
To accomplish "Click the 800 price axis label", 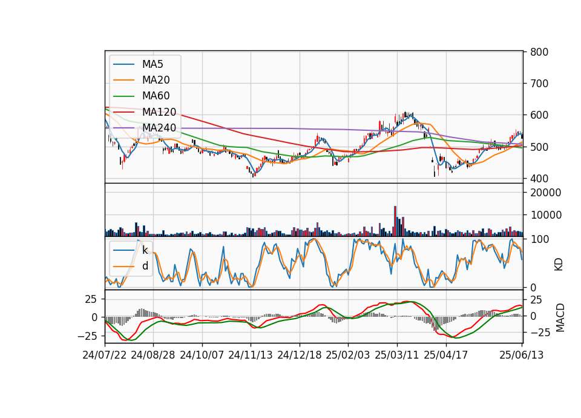I will tap(539, 52).
